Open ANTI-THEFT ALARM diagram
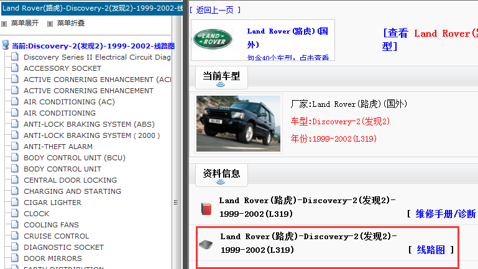This screenshot has height=269, width=478. (x=58, y=147)
